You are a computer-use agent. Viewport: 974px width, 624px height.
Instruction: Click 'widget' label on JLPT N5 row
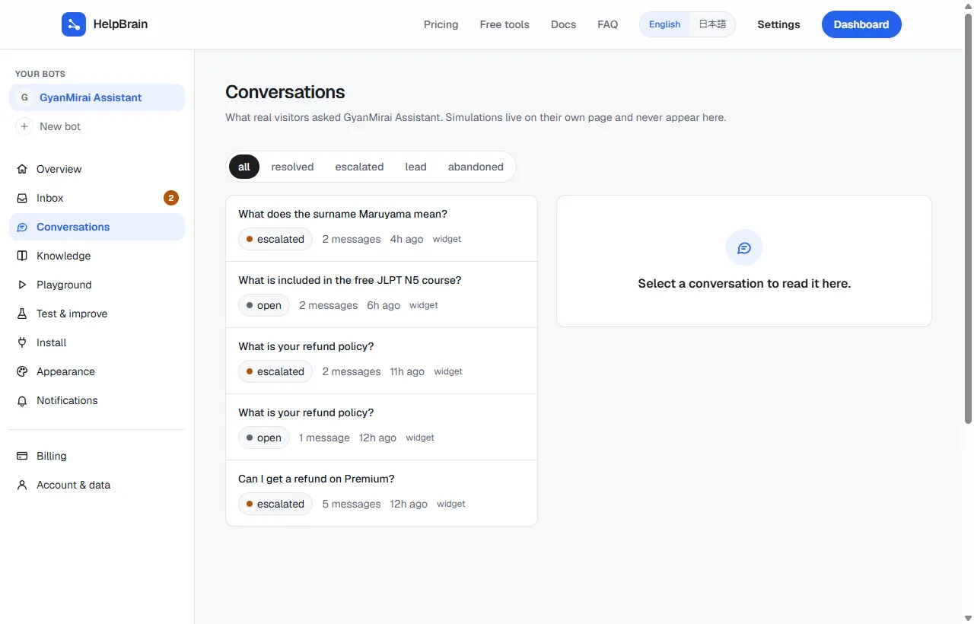pyautogui.click(x=424, y=305)
